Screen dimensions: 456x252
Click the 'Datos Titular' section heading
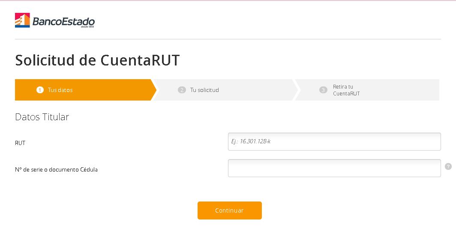(42, 117)
